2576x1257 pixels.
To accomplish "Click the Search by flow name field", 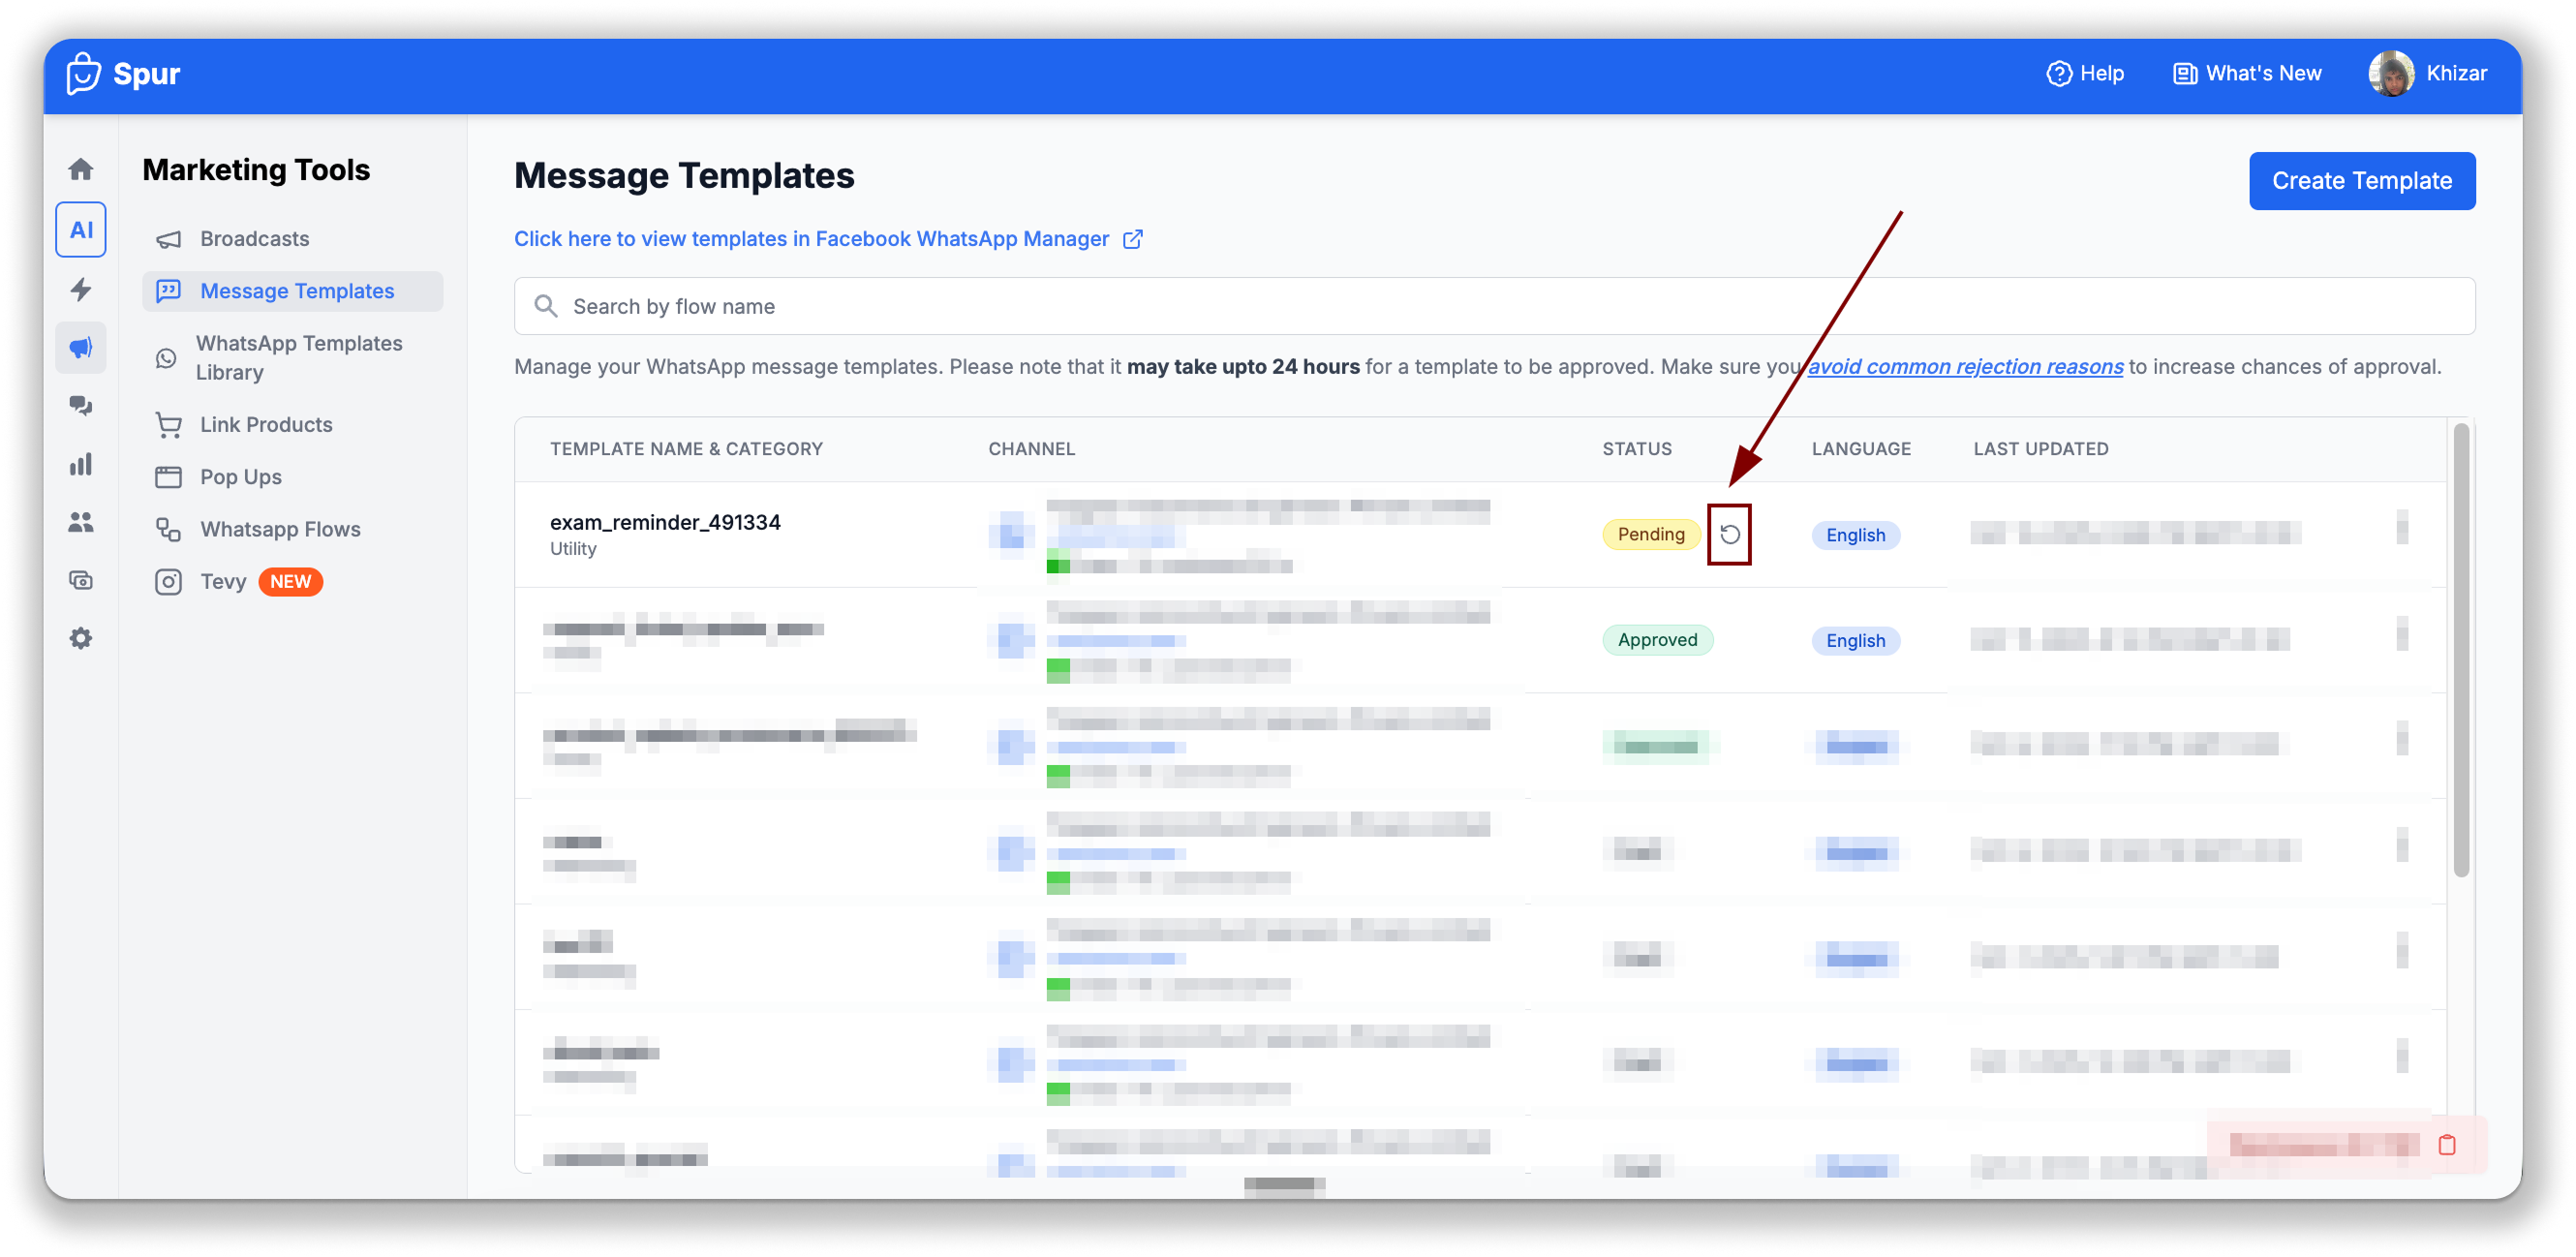I will pyautogui.click(x=1493, y=307).
